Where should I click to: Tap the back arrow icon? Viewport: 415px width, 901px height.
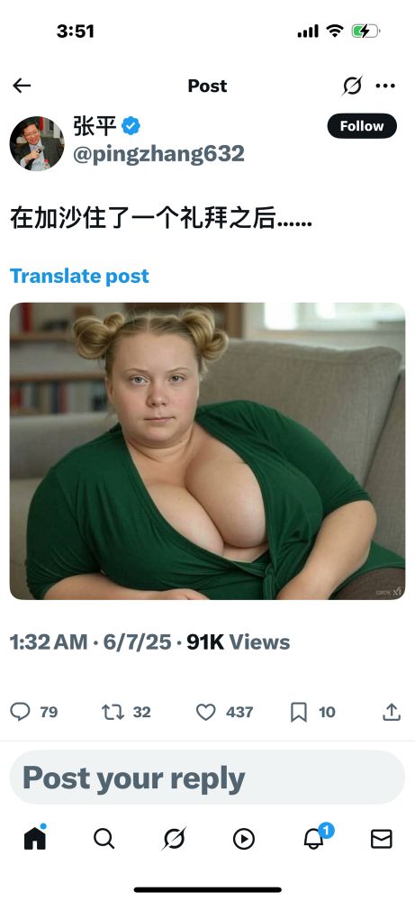pyautogui.click(x=22, y=86)
